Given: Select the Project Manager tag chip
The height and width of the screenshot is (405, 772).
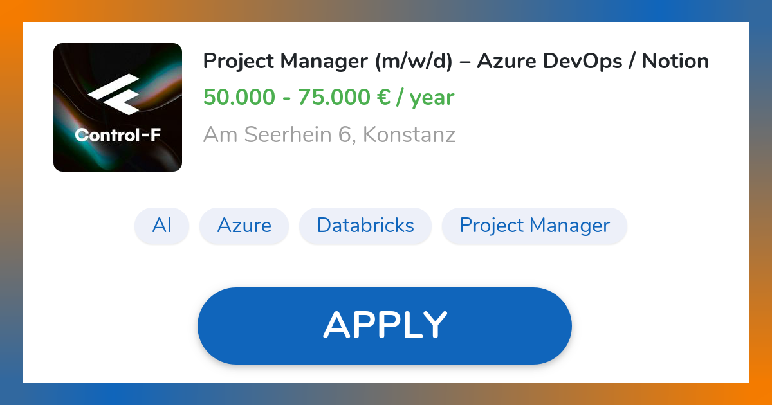Looking at the screenshot, I should (x=535, y=226).
